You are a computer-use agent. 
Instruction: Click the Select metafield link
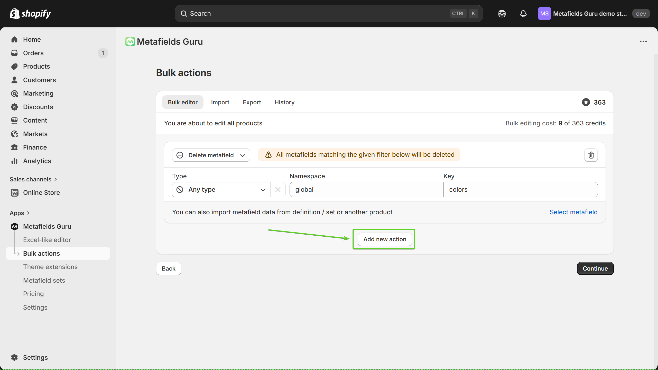click(x=573, y=212)
